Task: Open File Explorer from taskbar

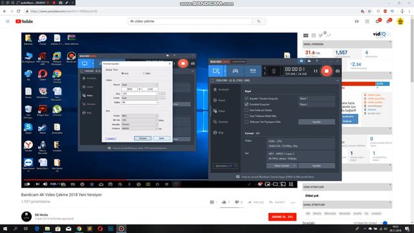Action: 47,228
